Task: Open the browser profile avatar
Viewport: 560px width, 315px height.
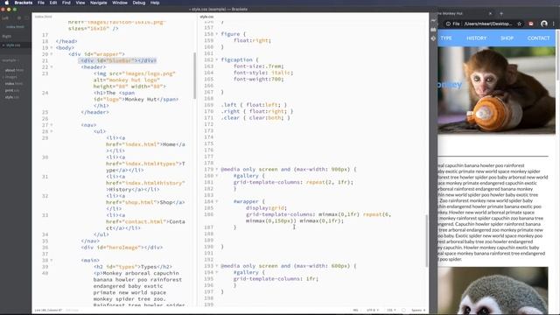Action: coord(544,24)
